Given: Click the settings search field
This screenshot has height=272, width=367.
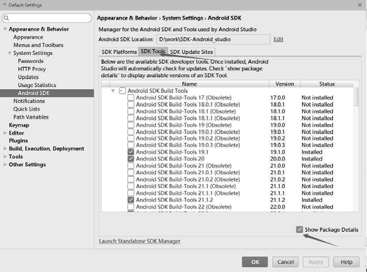Looking at the screenshot, I should click(47, 18).
